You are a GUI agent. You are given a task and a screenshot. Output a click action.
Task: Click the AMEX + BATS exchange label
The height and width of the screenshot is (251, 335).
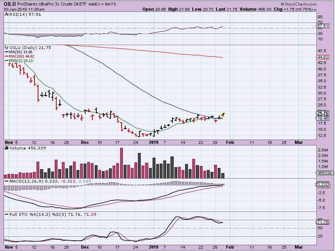click(x=102, y=4)
